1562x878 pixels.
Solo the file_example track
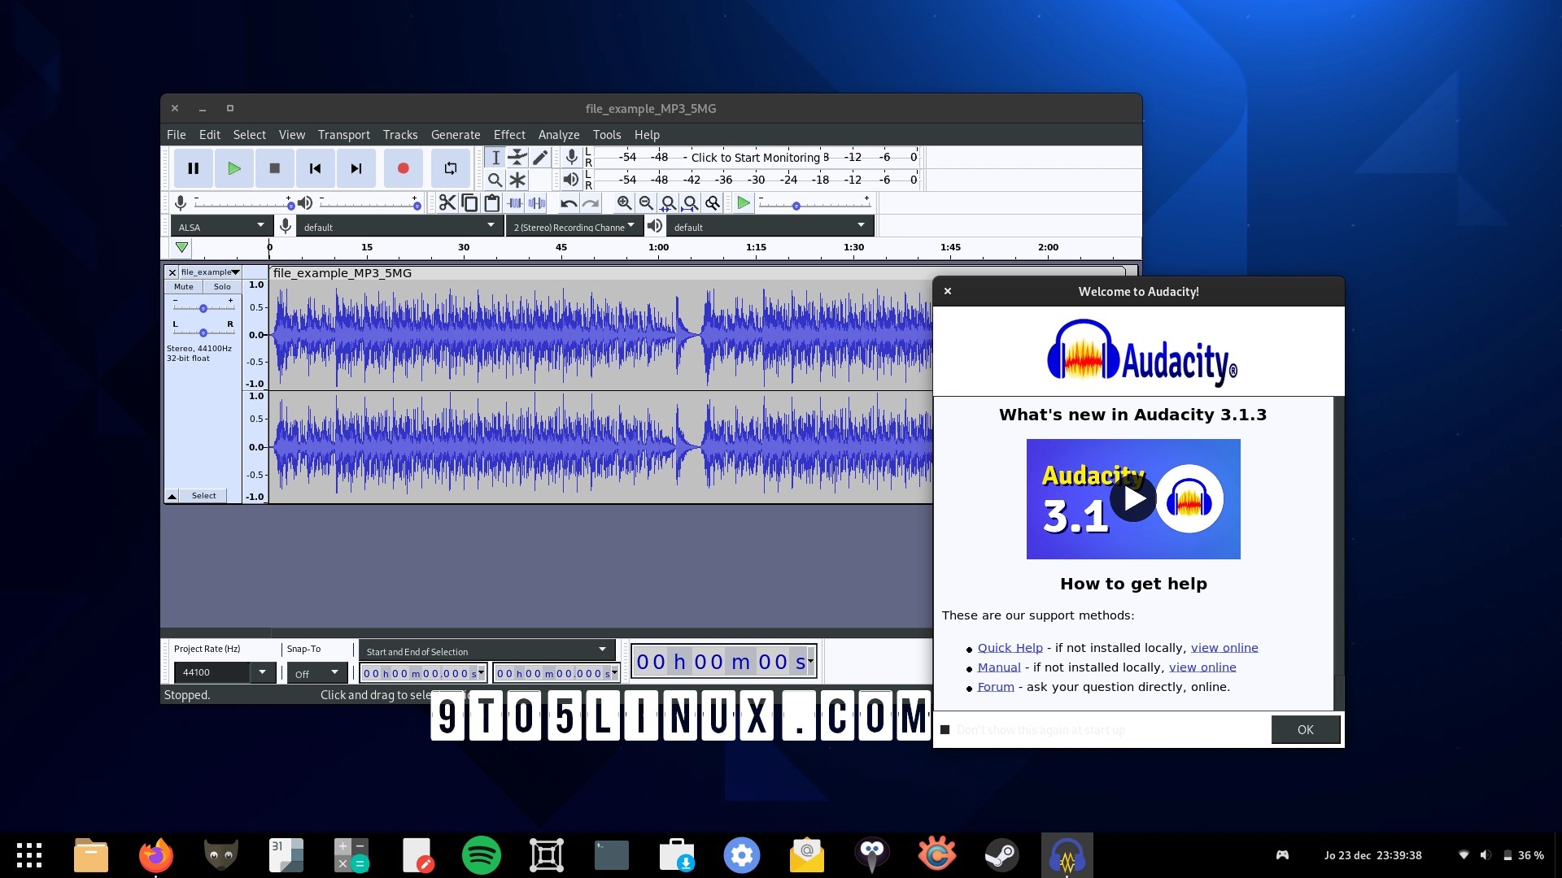coord(221,286)
